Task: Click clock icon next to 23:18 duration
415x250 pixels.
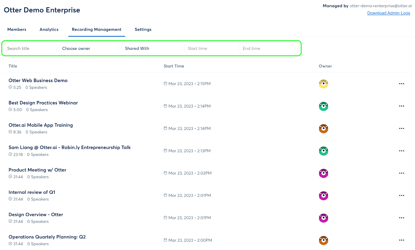Action: click(x=10, y=154)
